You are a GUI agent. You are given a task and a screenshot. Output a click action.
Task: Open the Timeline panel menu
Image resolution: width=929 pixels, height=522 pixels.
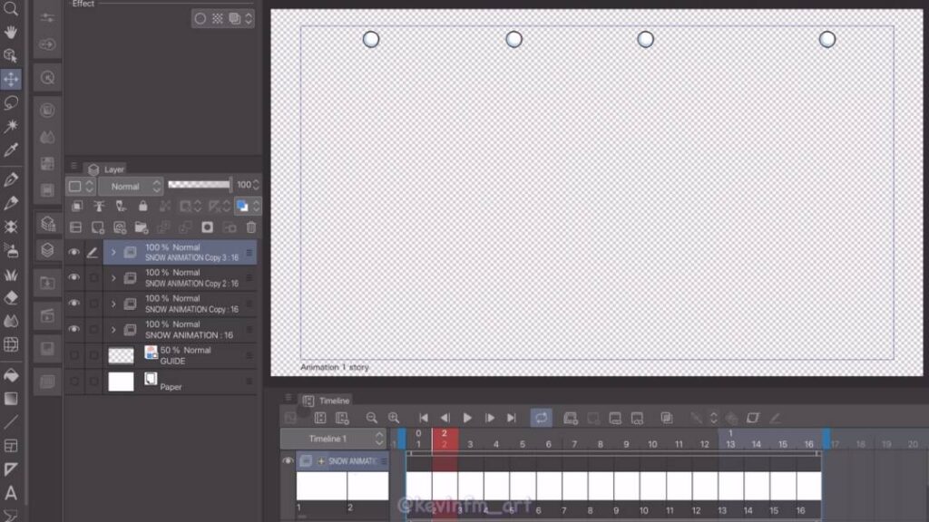[288, 398]
